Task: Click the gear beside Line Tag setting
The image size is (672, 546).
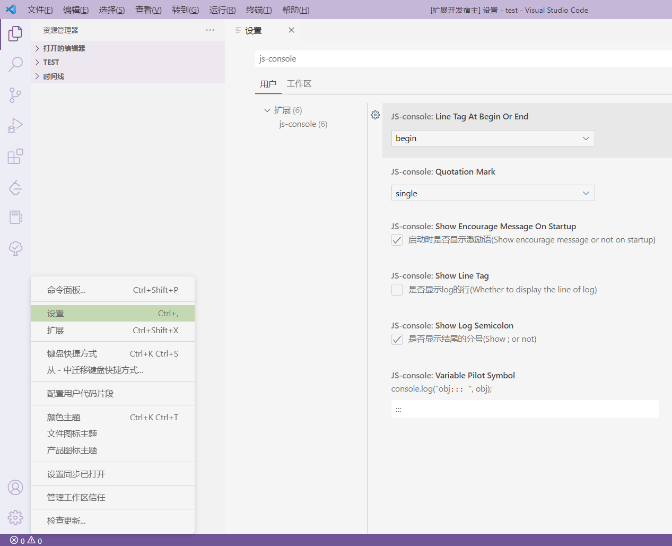Action: click(375, 115)
